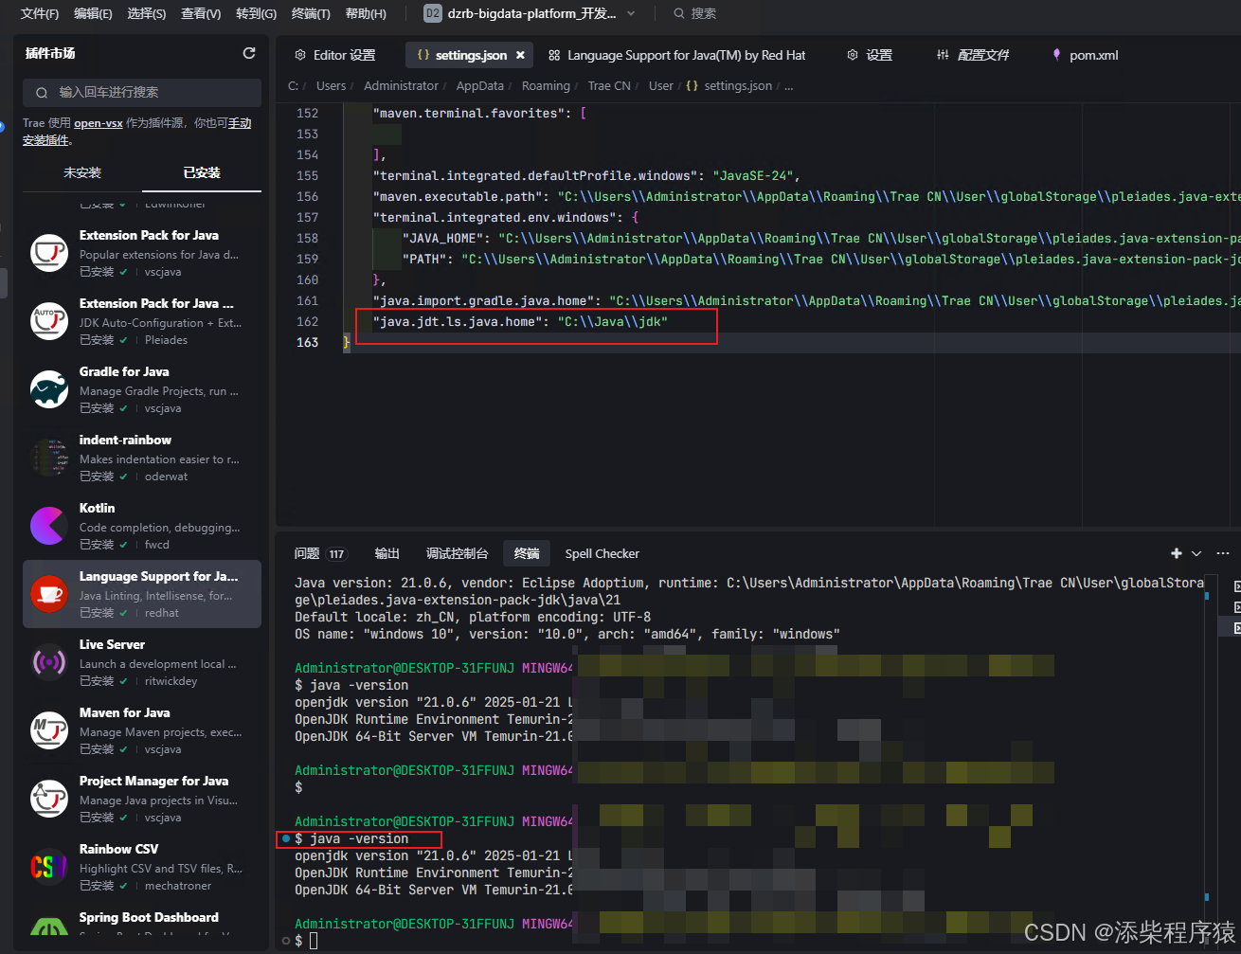1241x954 pixels.
Task: Click the Maven for Java icon
Action: [x=48, y=730]
